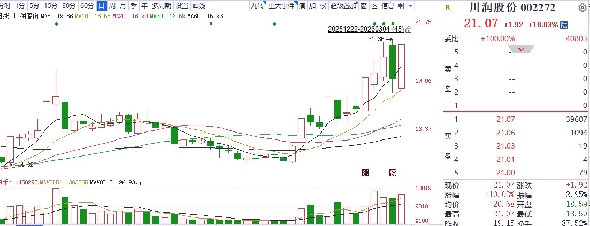Viewport: 590px width, 226px height.
Task: Click the R margin-trading badge
Action: pyautogui.click(x=448, y=7)
